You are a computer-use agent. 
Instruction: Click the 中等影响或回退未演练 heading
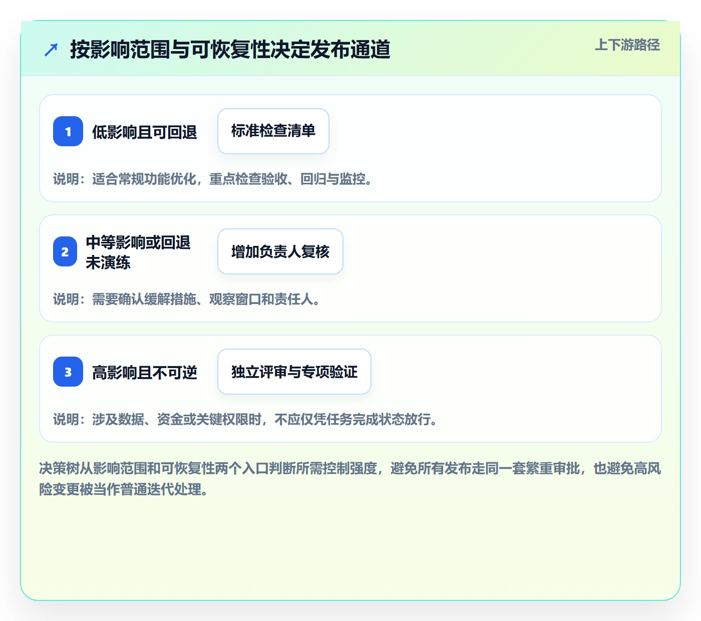click(x=139, y=252)
